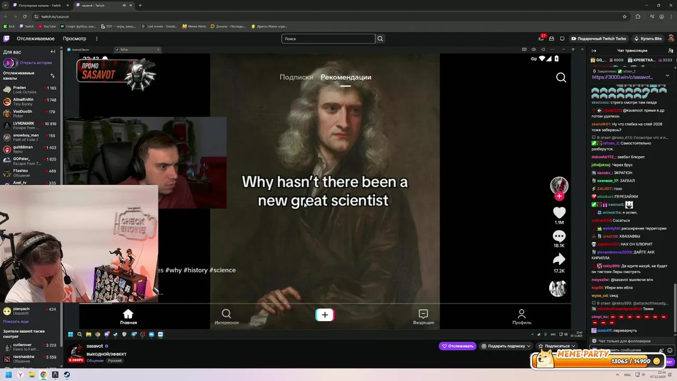Open YouTube bookmark
This screenshot has width=677, height=381.
[47, 26]
